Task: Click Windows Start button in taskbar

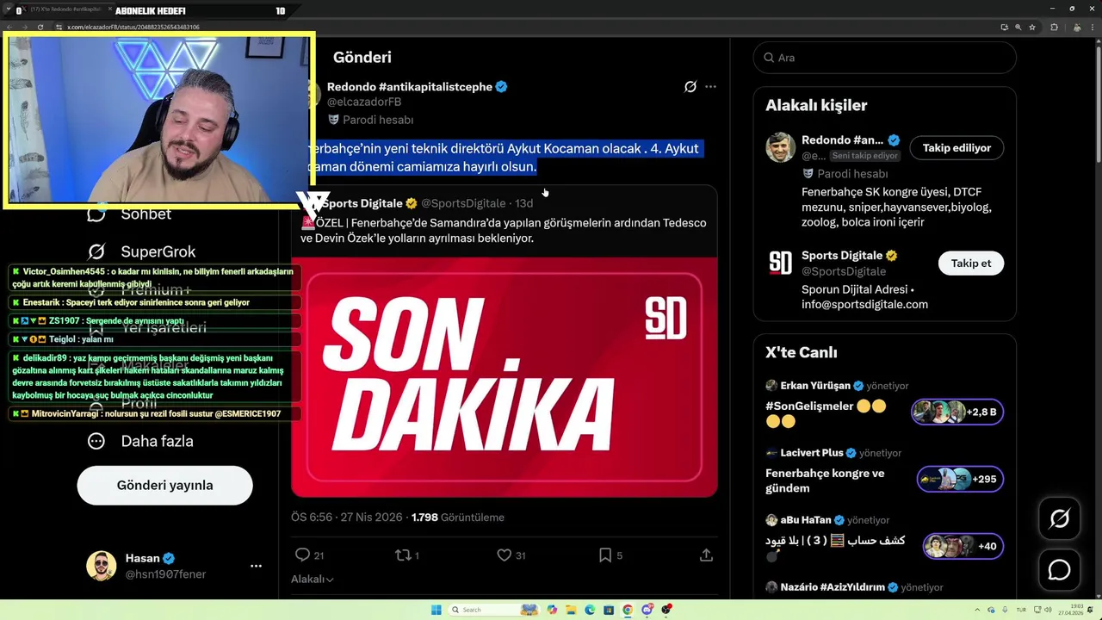Action: (436, 610)
